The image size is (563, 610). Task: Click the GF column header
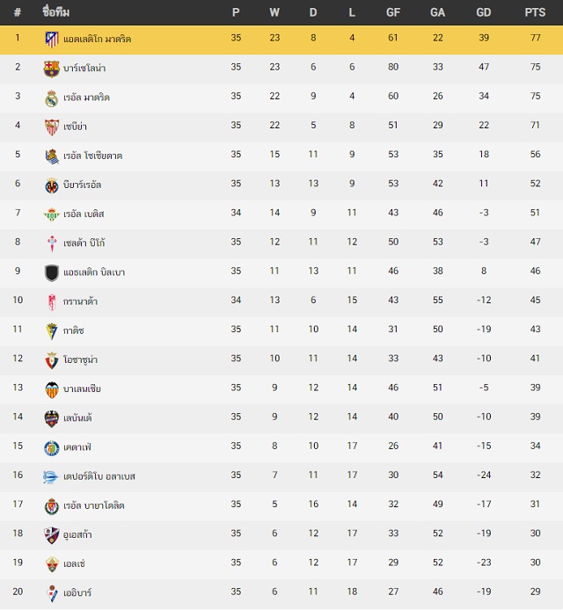click(393, 12)
